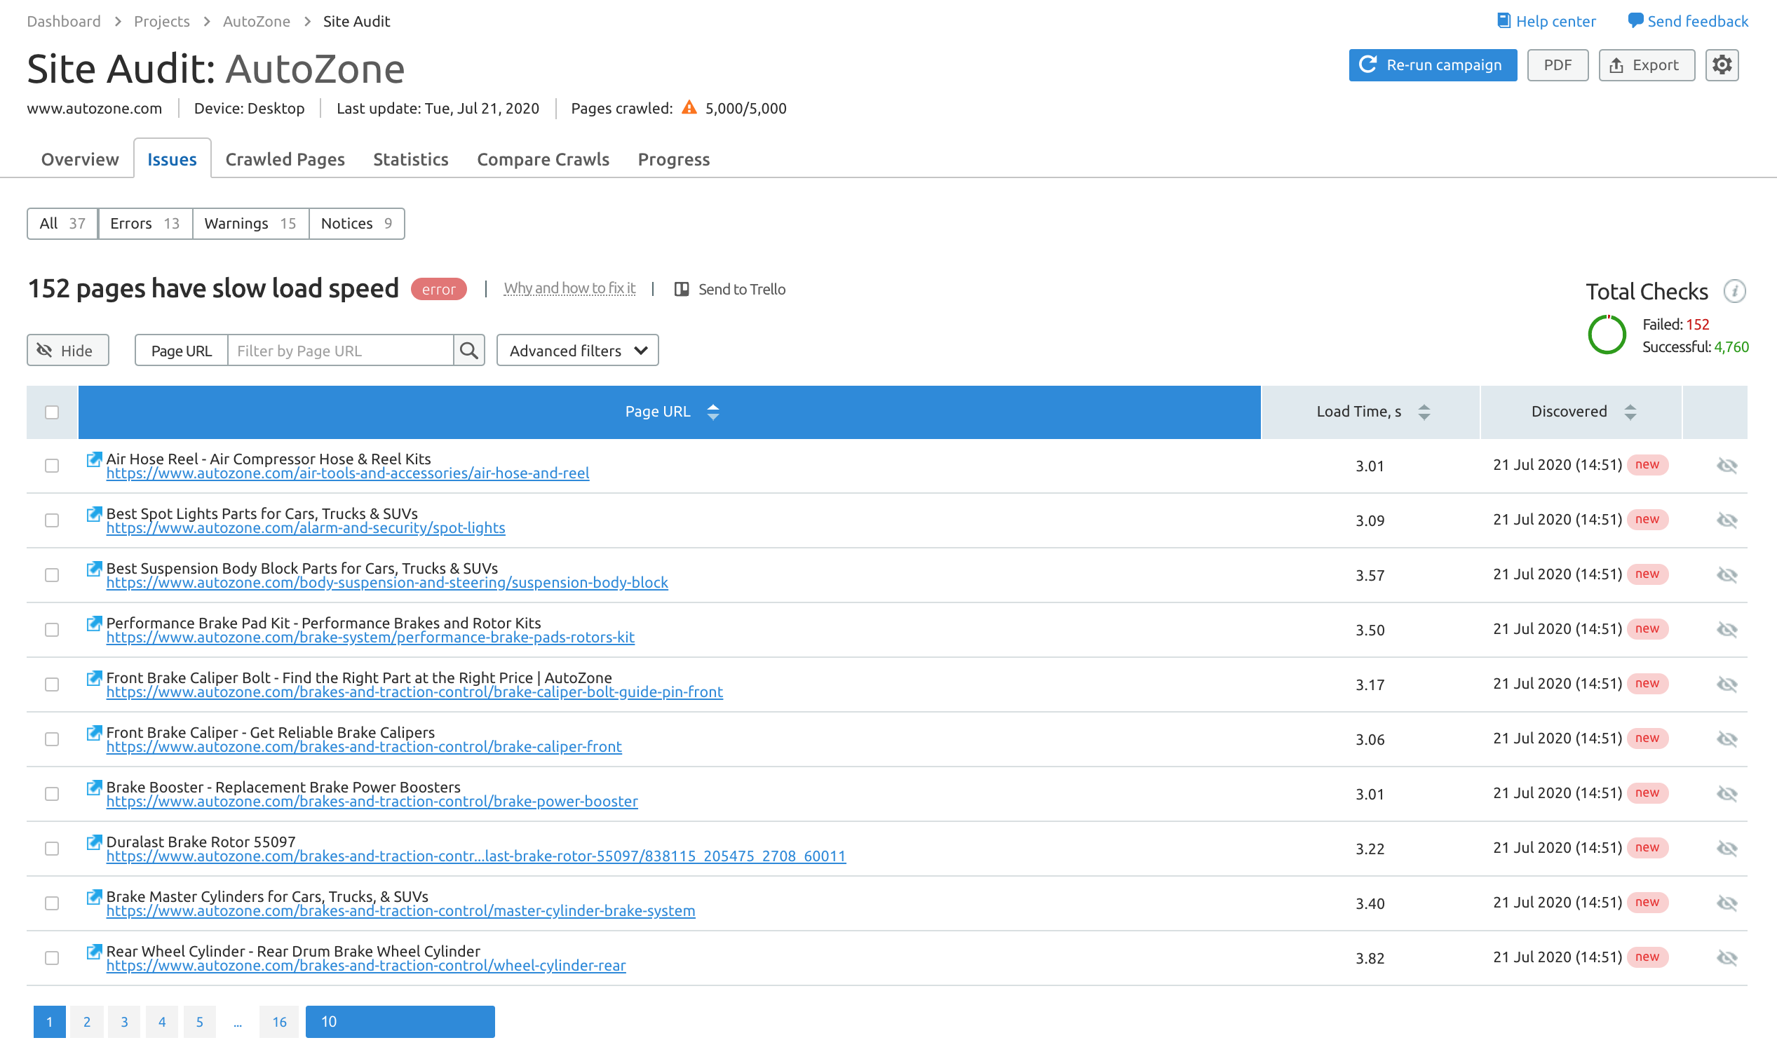The image size is (1777, 1052).
Task: Click the Export button
Action: pyautogui.click(x=1646, y=65)
